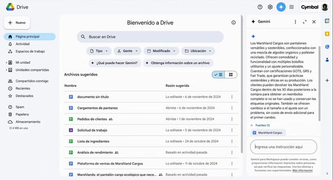Open the account profile avatar
The image size is (333, 180).
[325, 7]
